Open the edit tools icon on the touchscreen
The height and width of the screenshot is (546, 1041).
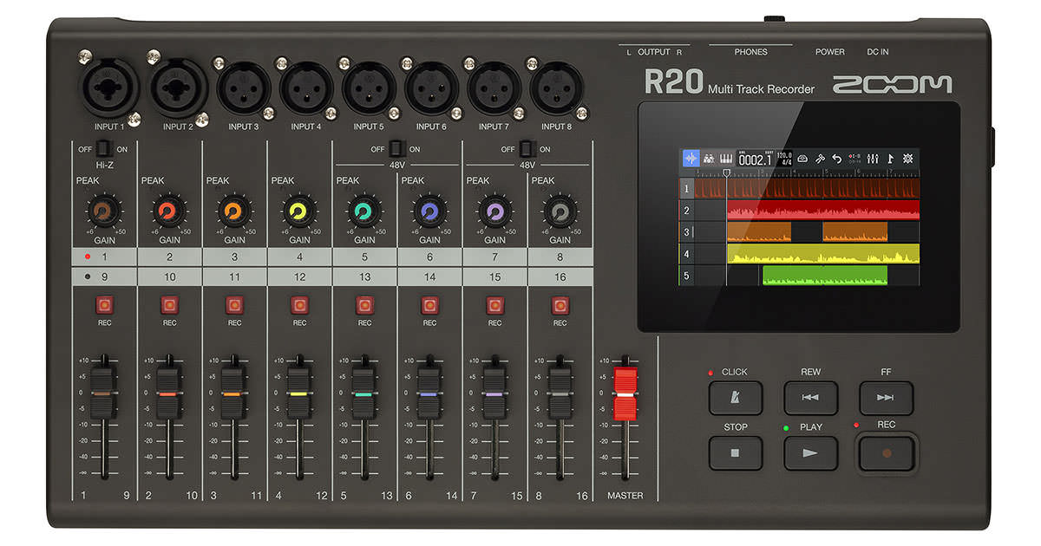tap(820, 159)
